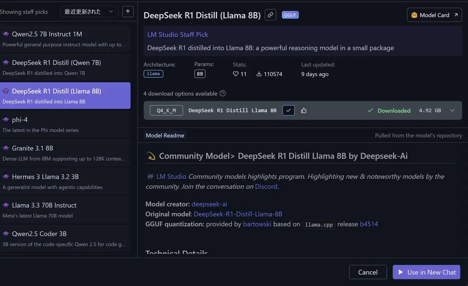Click the checkmark icon beside DeepSeek R1 Distill Llama 8B
468x286 pixels.
289,110
